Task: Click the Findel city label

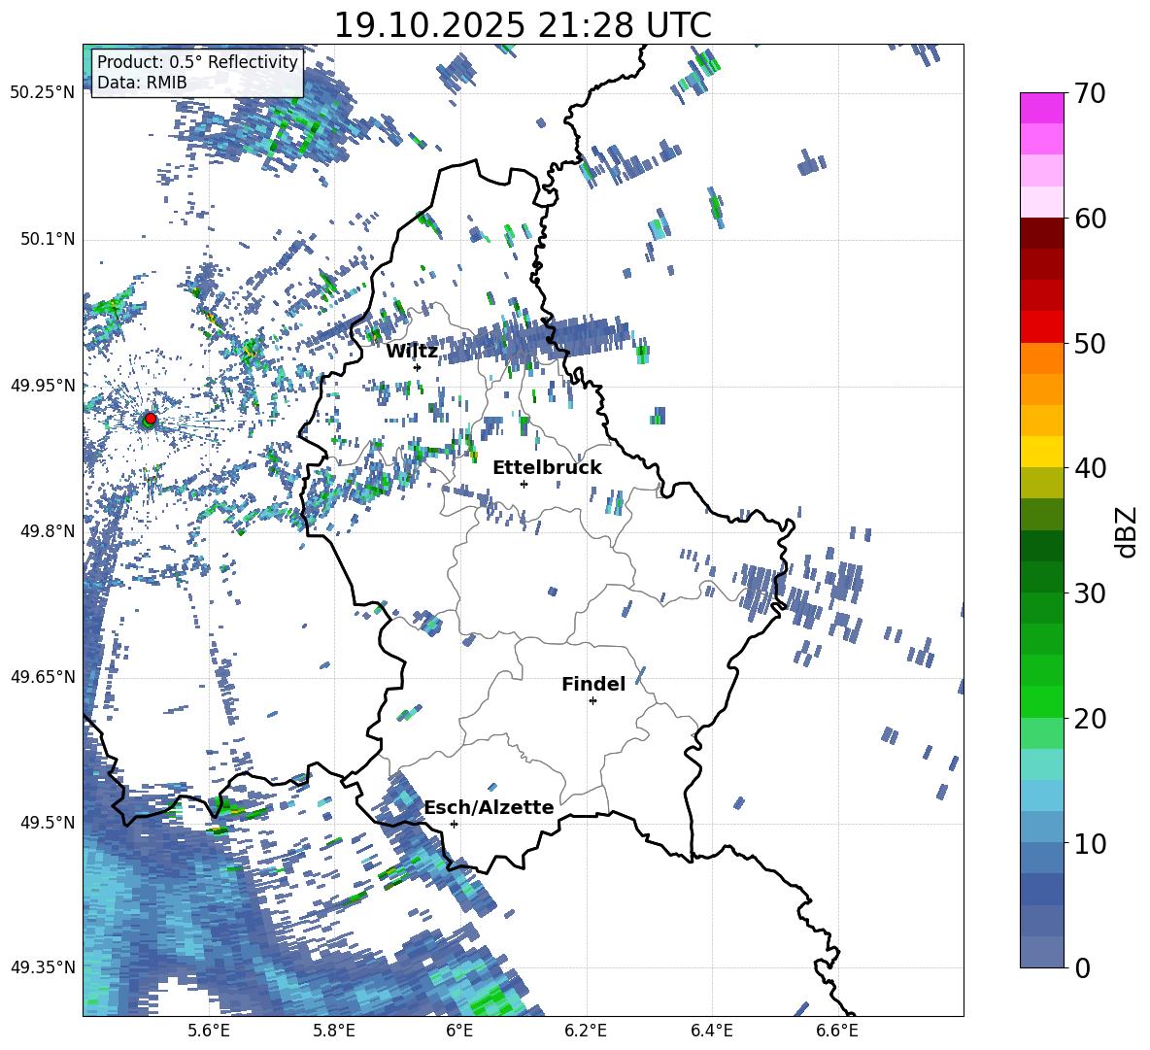Action: (x=593, y=684)
